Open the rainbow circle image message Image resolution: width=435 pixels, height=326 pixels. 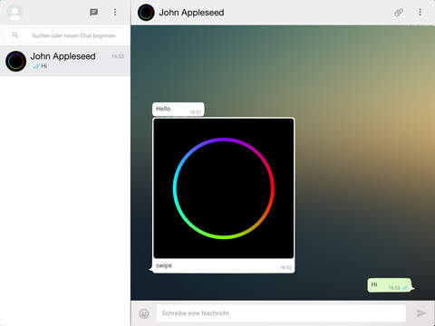224,188
